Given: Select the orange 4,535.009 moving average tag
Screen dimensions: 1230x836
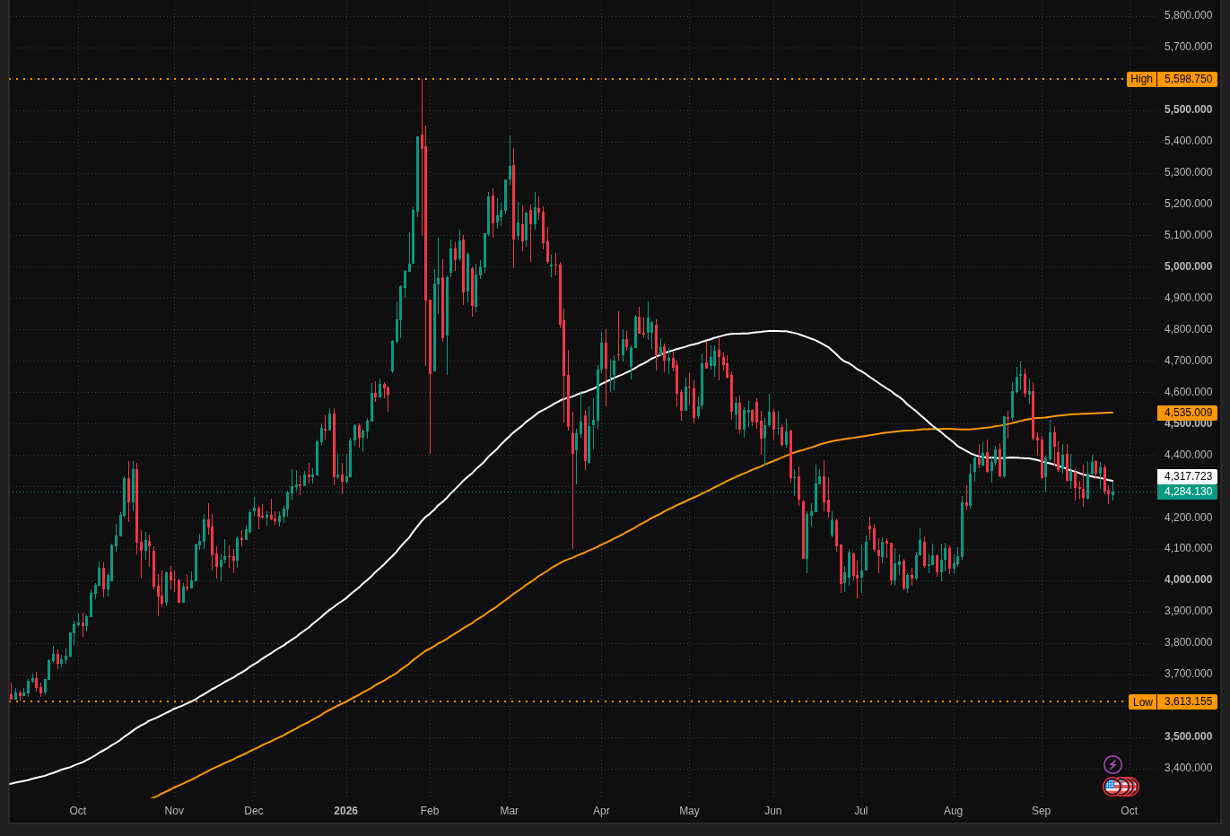Looking at the screenshot, I should 1188,414.
